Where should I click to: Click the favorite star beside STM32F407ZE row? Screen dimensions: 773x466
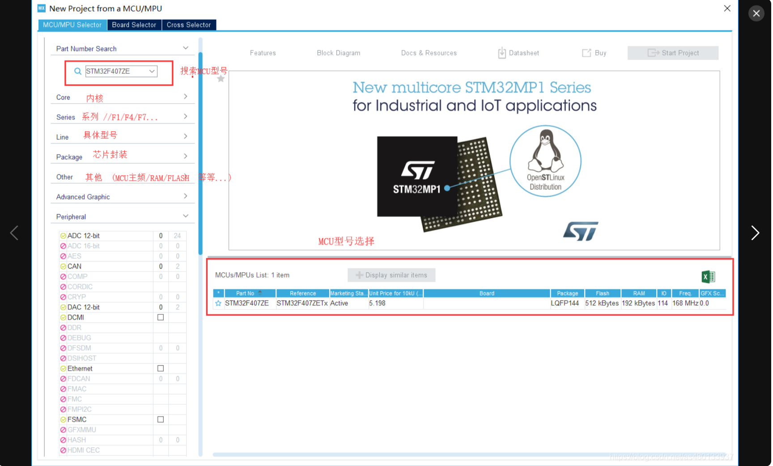click(x=218, y=303)
